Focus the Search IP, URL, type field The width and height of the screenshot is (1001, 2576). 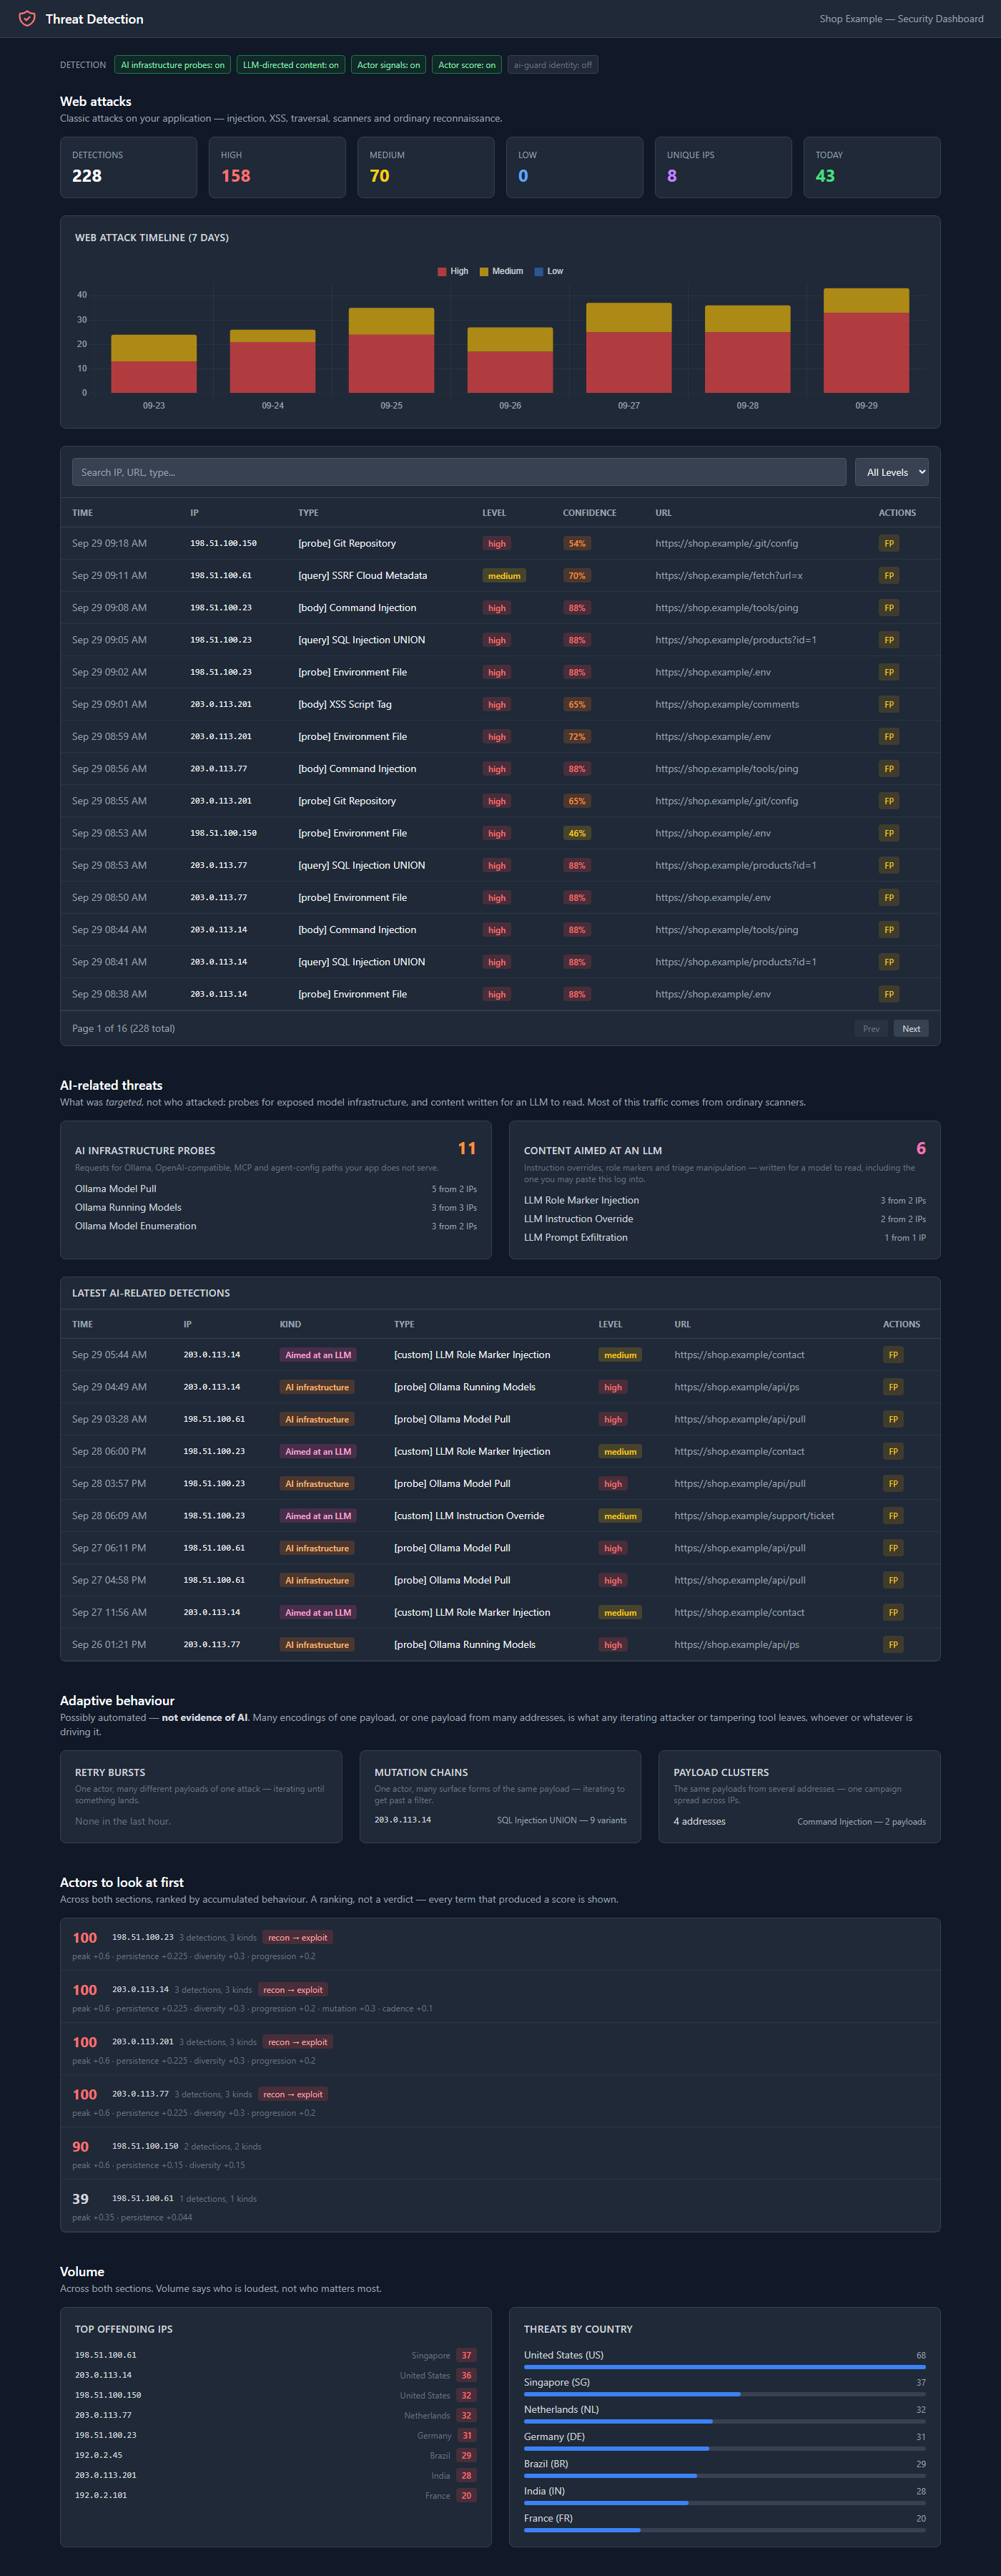pos(458,472)
